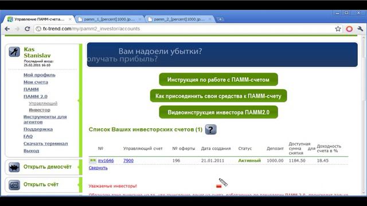Open Мой профиль link
367x206 pixels.
click(40, 75)
